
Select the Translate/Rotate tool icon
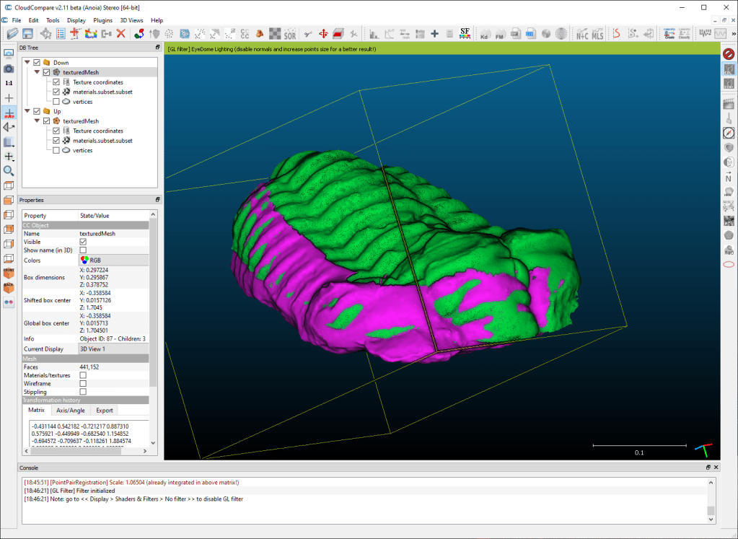coord(323,34)
